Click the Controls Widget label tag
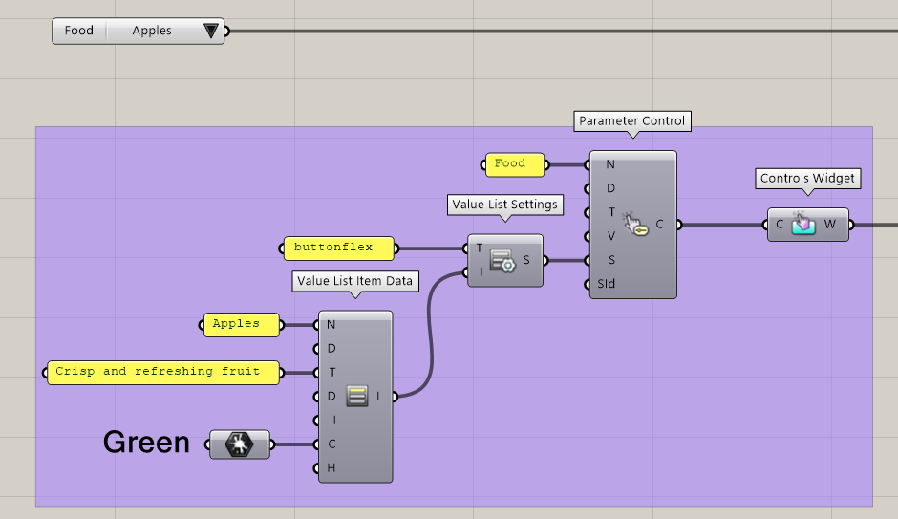 click(x=808, y=178)
